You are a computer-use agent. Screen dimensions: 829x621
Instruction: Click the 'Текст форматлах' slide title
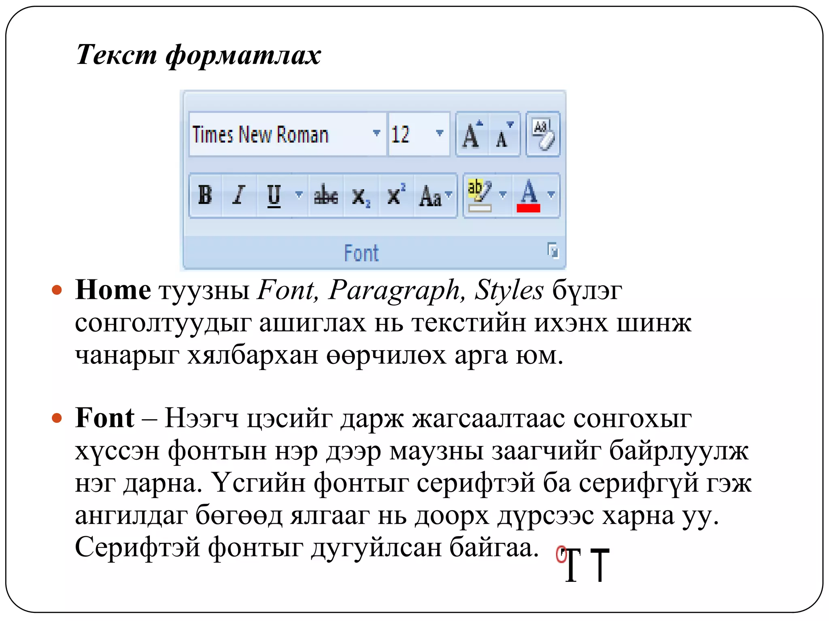click(x=198, y=55)
